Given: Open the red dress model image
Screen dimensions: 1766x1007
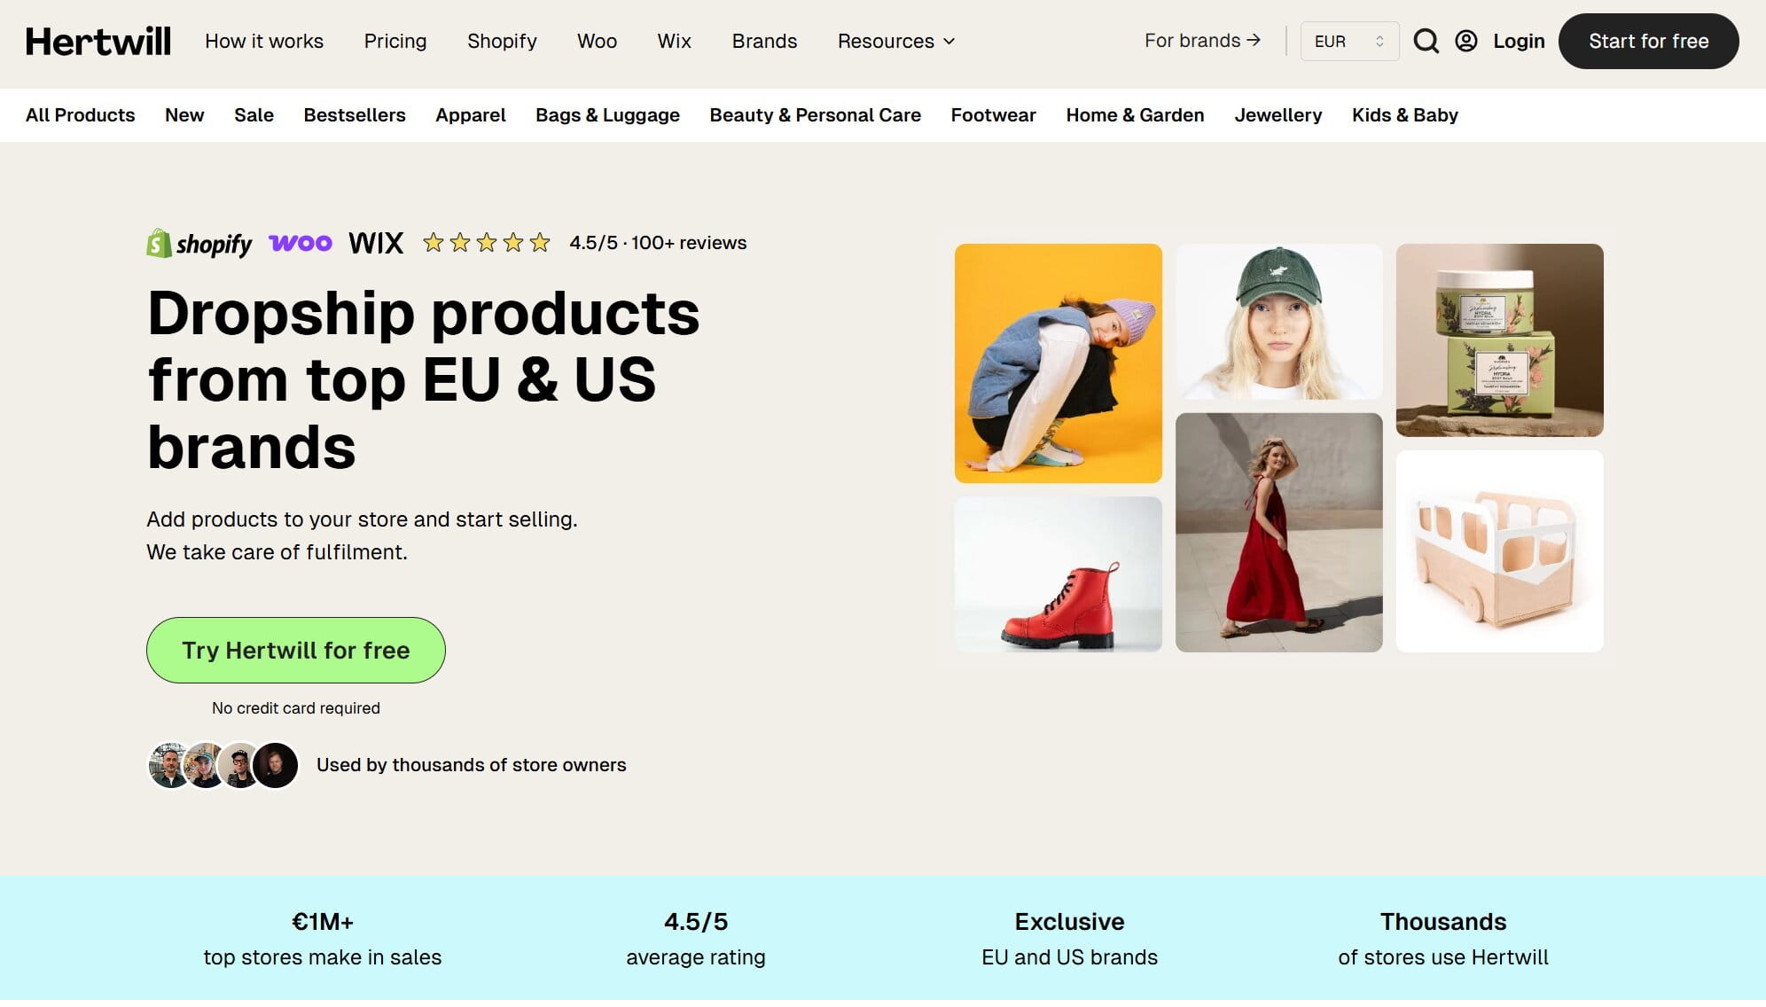Looking at the screenshot, I should (x=1279, y=533).
